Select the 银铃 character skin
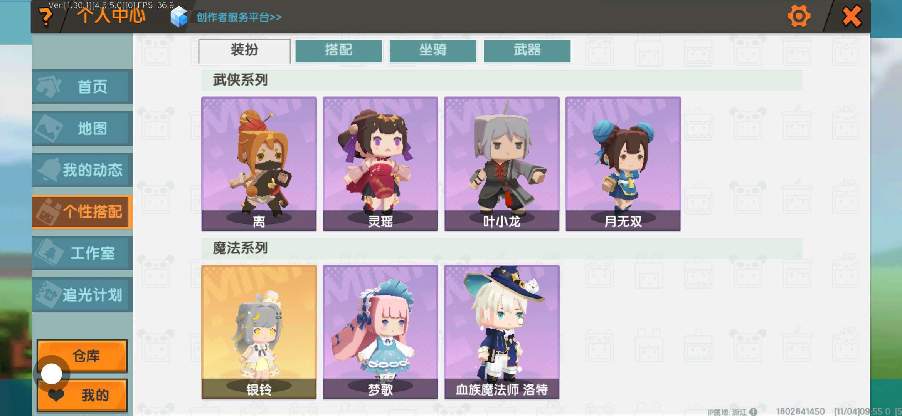The width and height of the screenshot is (902, 416). coord(259,332)
